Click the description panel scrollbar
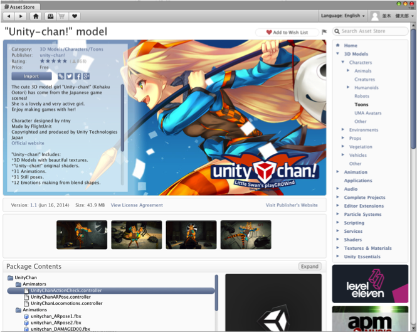 pyautogui.click(x=122, y=118)
